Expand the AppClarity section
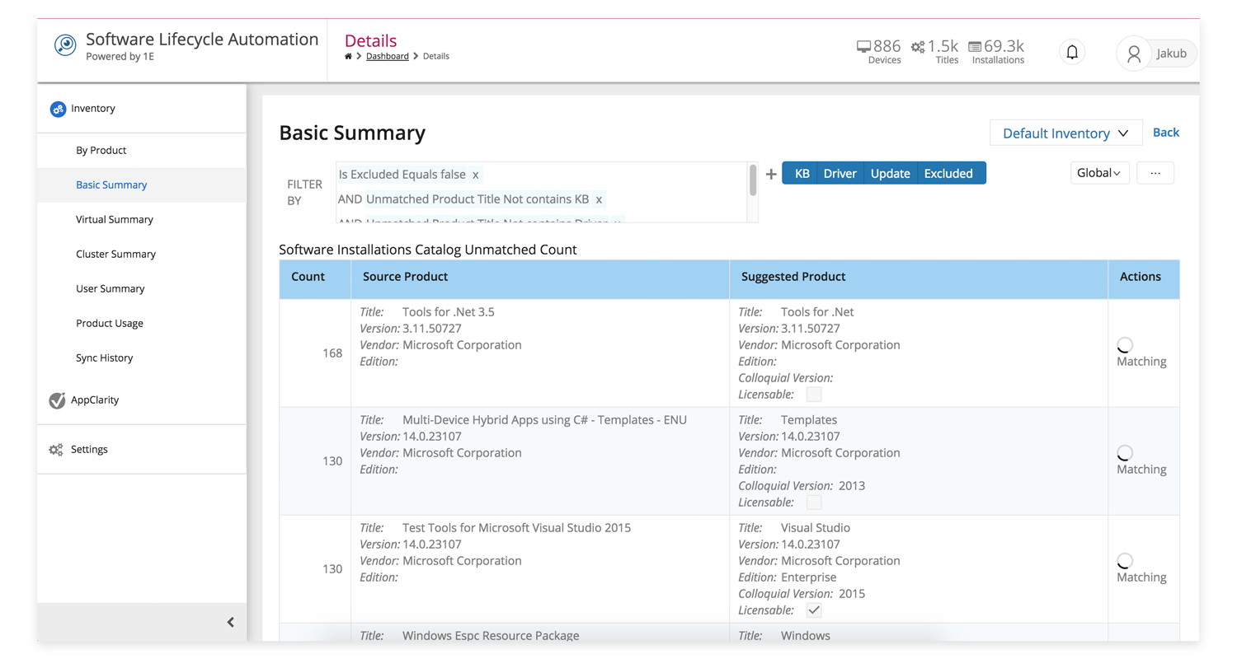The height and width of the screenshot is (659, 1237). [142, 400]
